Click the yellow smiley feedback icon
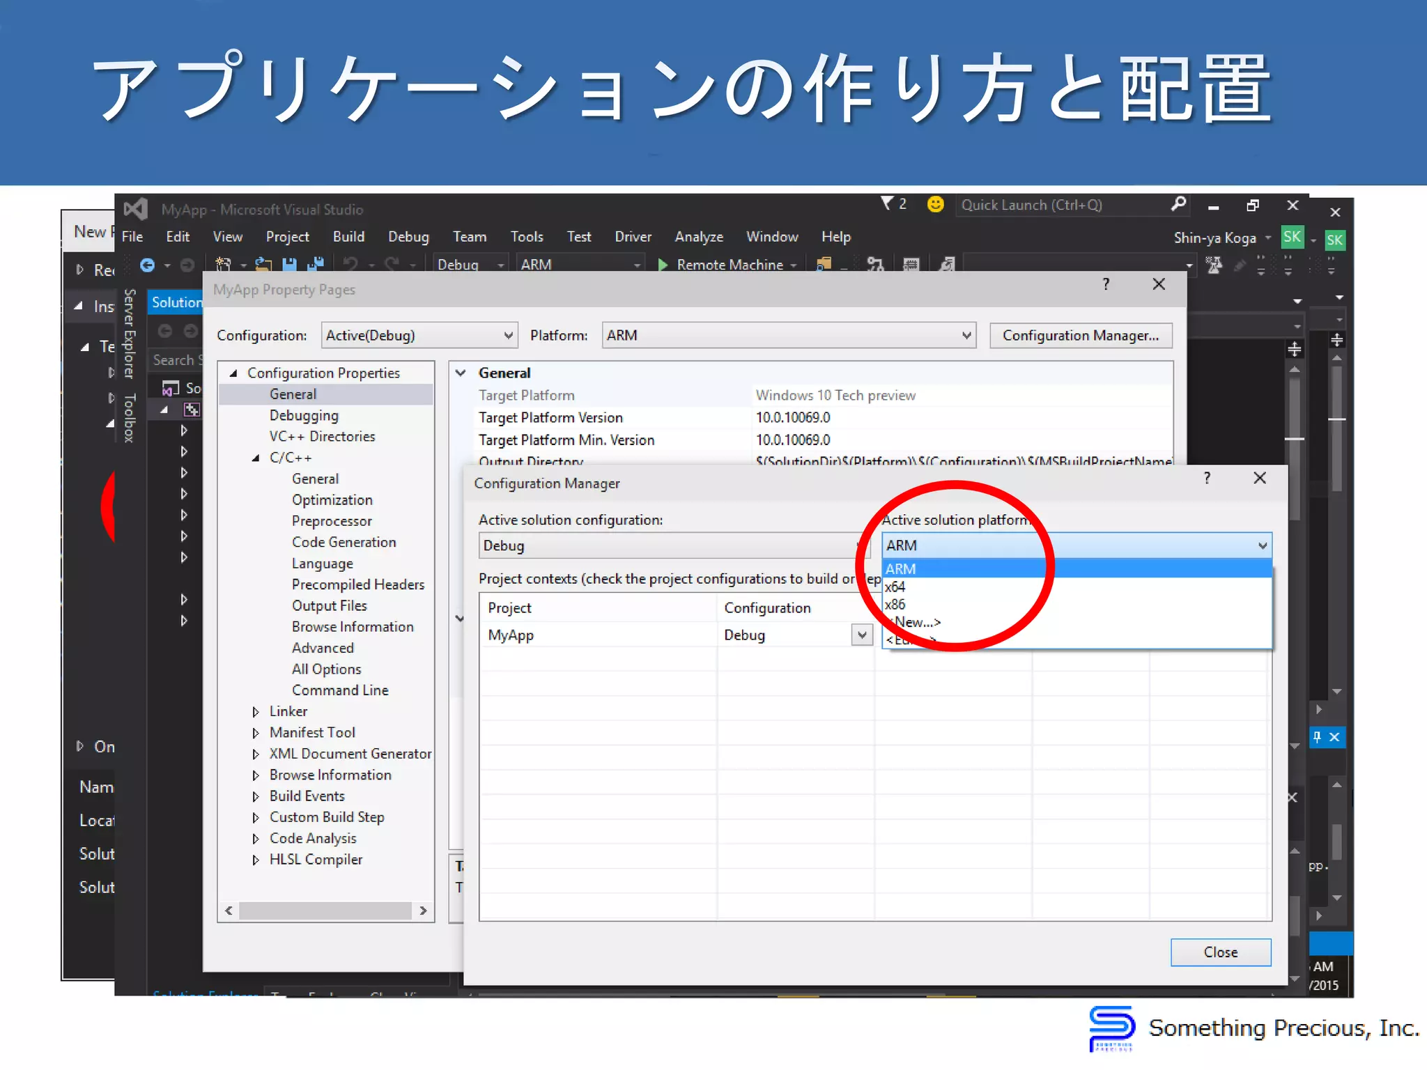The height and width of the screenshot is (1070, 1427). (935, 204)
